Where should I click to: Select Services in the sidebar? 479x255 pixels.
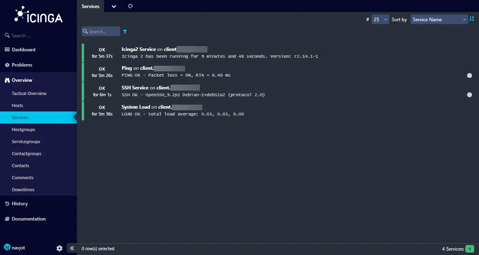pyautogui.click(x=38, y=117)
